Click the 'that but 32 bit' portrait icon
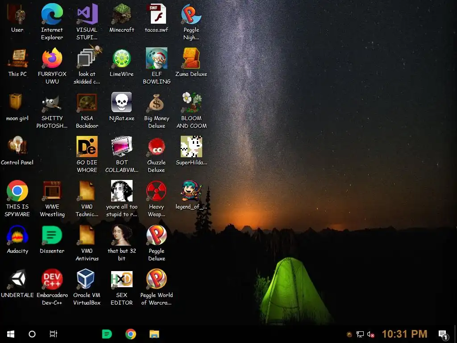 [x=121, y=235]
